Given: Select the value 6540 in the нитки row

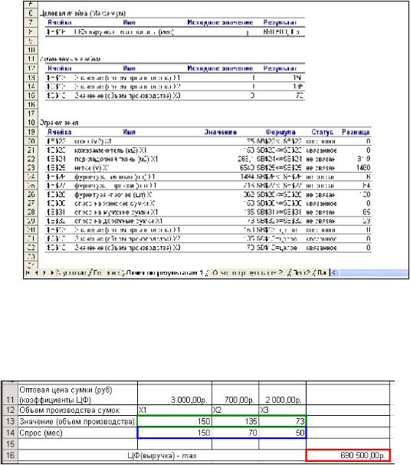Looking at the screenshot, I should (x=247, y=168).
